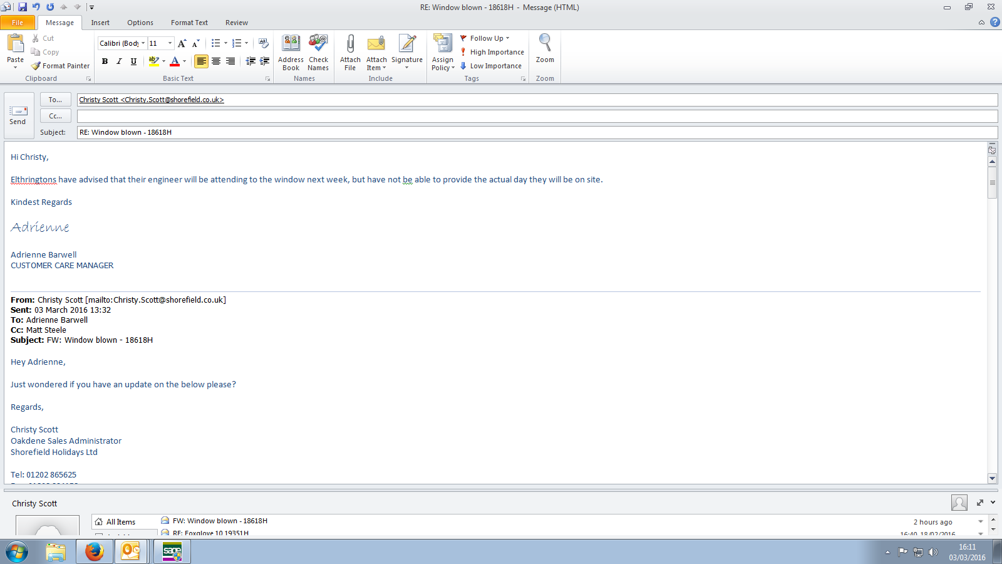Collapse the People Pane chevron
1002x564 pixels.
coord(993,503)
